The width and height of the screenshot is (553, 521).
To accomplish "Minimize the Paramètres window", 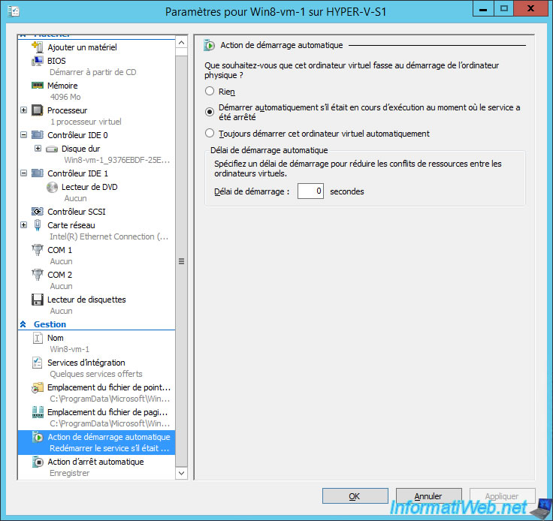I will 483,8.
